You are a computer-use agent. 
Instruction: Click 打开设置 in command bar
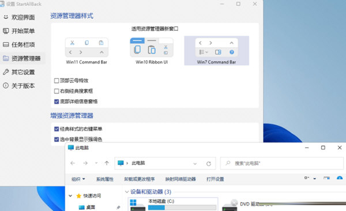[x=215, y=179]
